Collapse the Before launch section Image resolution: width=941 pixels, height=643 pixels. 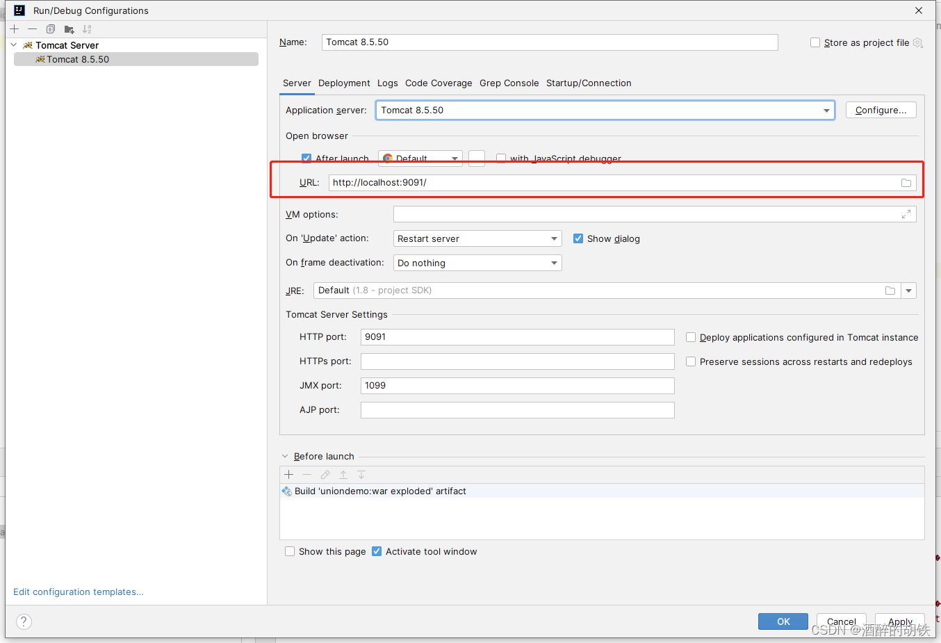(285, 457)
